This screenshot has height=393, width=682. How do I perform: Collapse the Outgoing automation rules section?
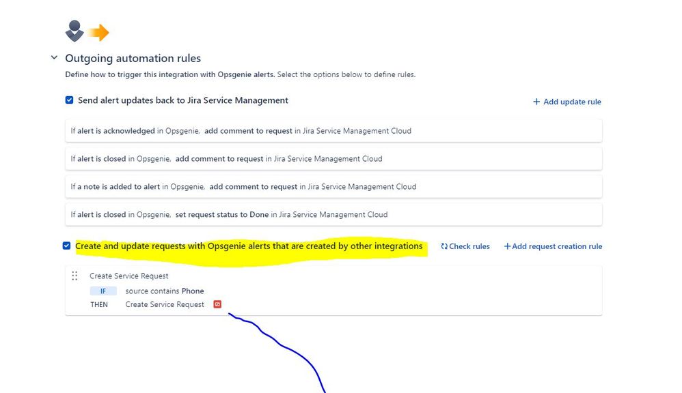[x=54, y=57]
